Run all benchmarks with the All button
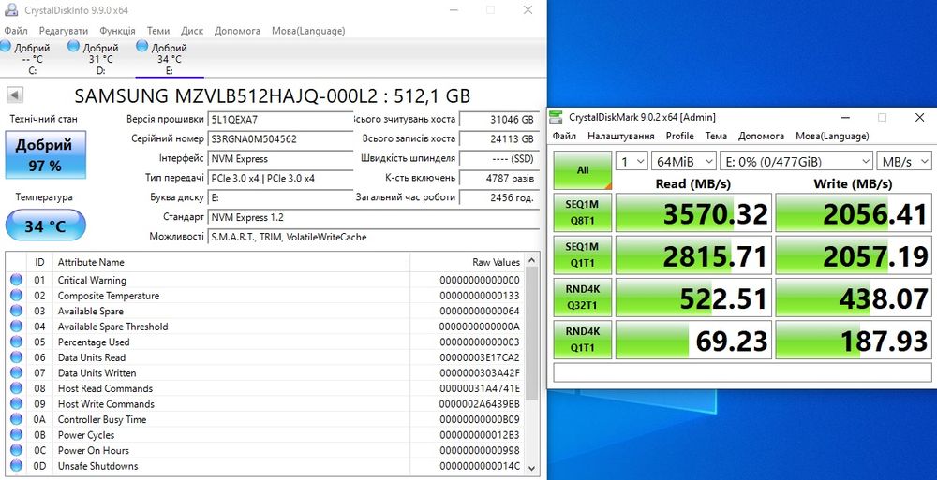 (x=583, y=170)
